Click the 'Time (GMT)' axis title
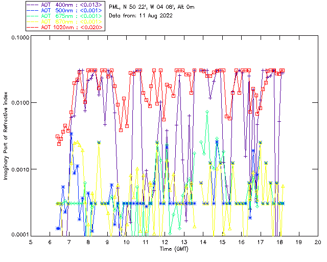Screen dimensions: 327x262 [174, 248]
